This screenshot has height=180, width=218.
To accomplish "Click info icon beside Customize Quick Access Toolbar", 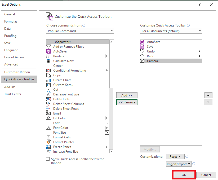I will pos(188,25).
